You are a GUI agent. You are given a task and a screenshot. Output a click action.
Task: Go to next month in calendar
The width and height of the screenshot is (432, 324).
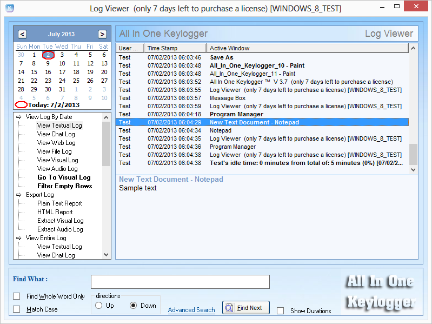coord(102,34)
